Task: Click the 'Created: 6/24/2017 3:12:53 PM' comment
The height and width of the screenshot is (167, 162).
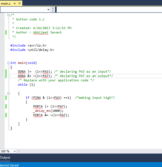Action: [x=44, y=28]
